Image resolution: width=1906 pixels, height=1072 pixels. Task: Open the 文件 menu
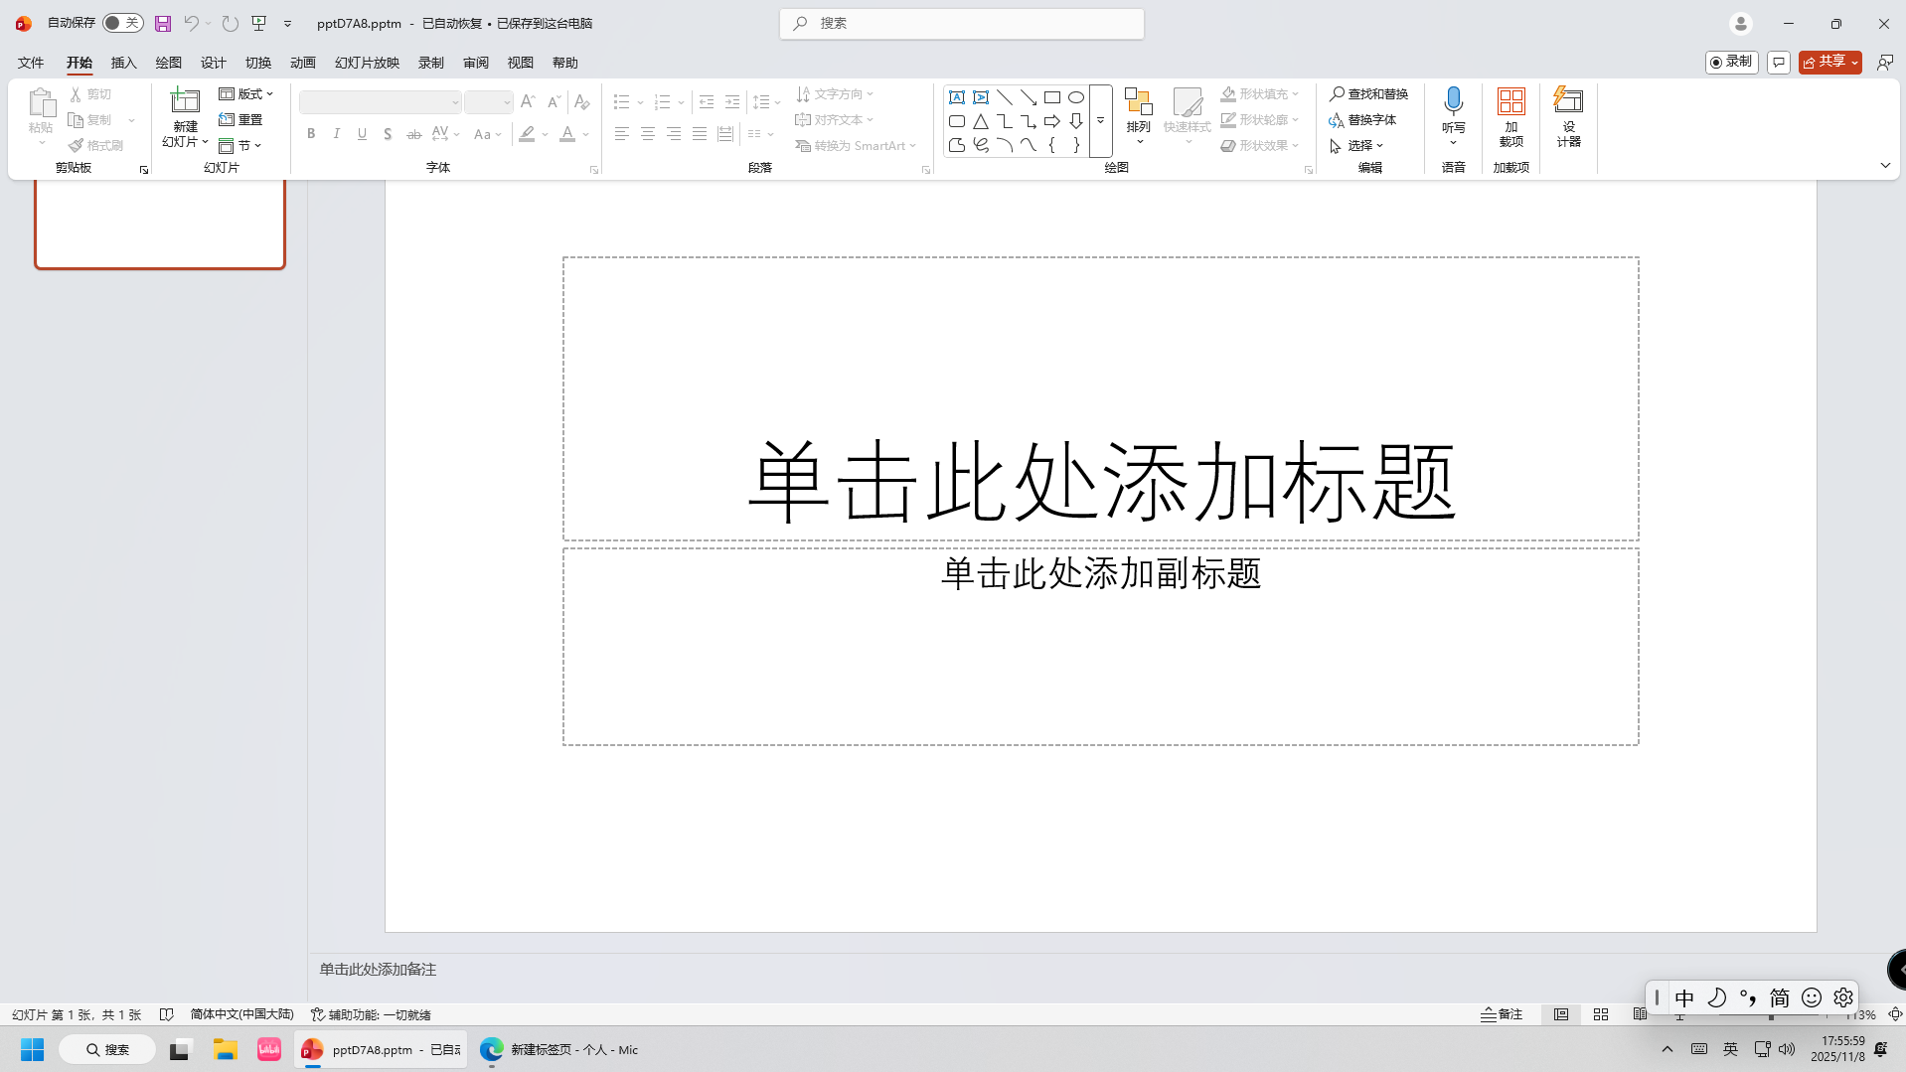(31, 62)
